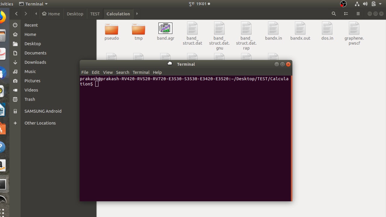Open Help from the dock
The image size is (386, 217).
click(x=2, y=147)
